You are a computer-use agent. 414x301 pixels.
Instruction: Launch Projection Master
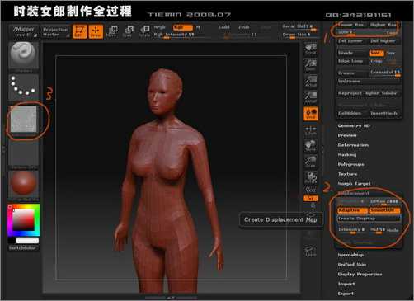coord(55,31)
